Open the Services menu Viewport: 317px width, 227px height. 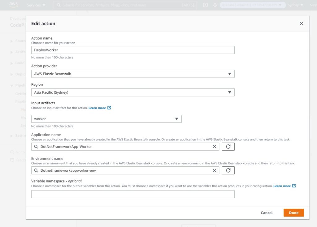point(35,5)
